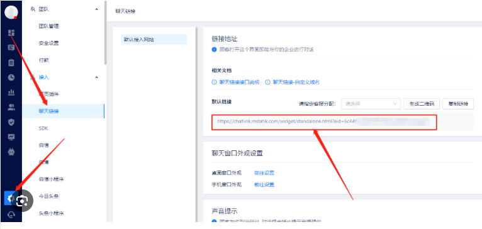Open the clock history icon in sidebar
This screenshot has height=229, width=482.
pyautogui.click(x=11, y=77)
